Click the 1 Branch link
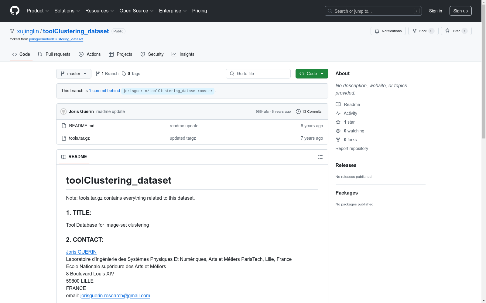Image resolution: width=486 pixels, height=303 pixels. click(x=107, y=74)
